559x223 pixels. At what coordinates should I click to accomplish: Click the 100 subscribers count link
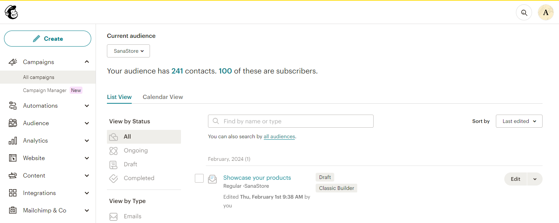[x=225, y=71]
